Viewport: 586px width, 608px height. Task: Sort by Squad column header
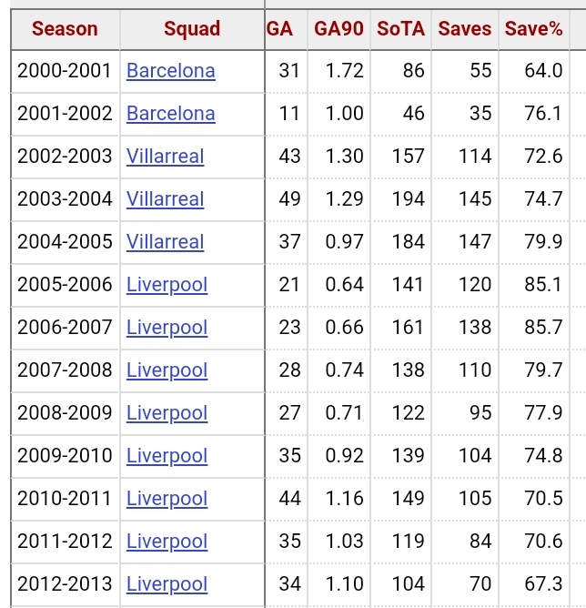(x=192, y=29)
